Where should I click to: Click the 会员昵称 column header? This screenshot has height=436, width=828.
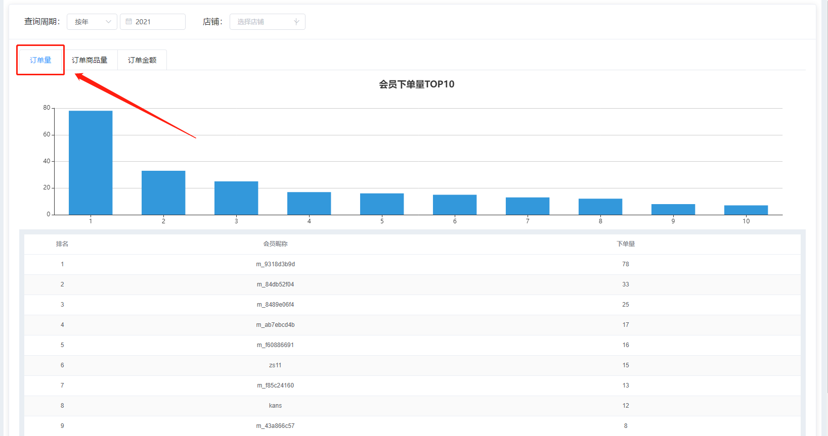(x=275, y=244)
